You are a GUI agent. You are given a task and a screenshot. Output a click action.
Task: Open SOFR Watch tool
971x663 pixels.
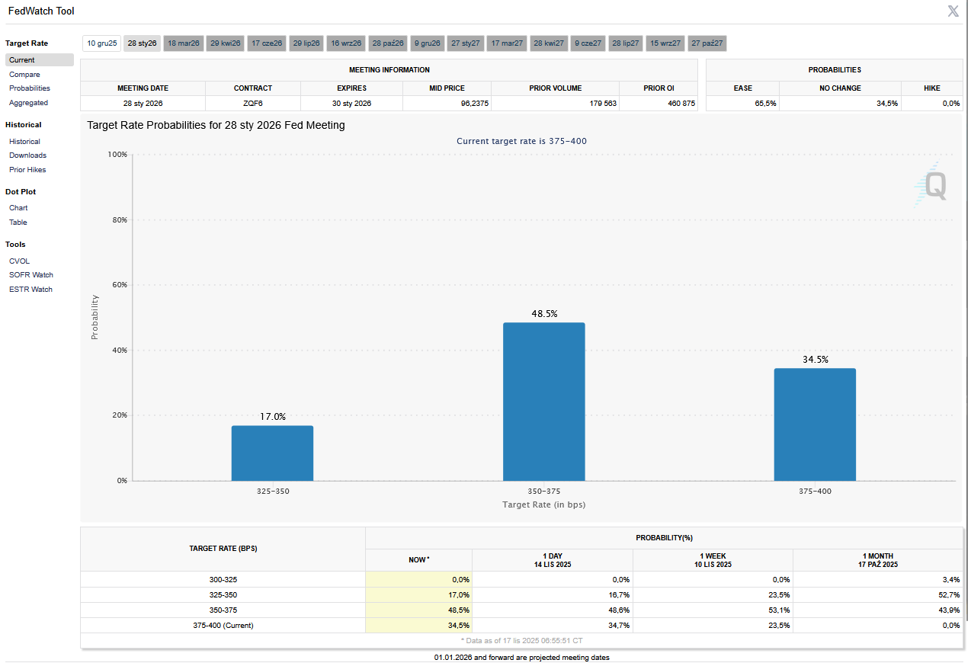pyautogui.click(x=31, y=275)
